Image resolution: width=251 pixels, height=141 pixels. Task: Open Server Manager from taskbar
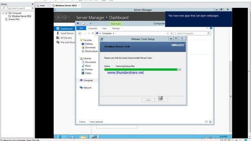60,137
